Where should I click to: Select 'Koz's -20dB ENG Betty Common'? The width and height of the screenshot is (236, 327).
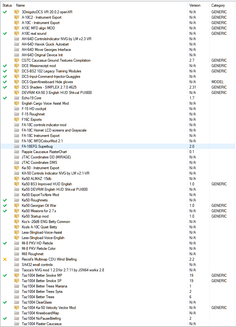118,222
